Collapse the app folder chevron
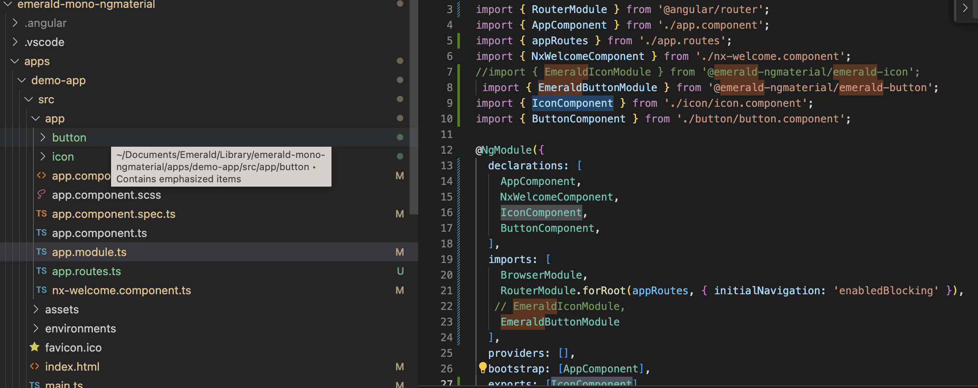Screen dimensions: 978x388 tap(36, 118)
